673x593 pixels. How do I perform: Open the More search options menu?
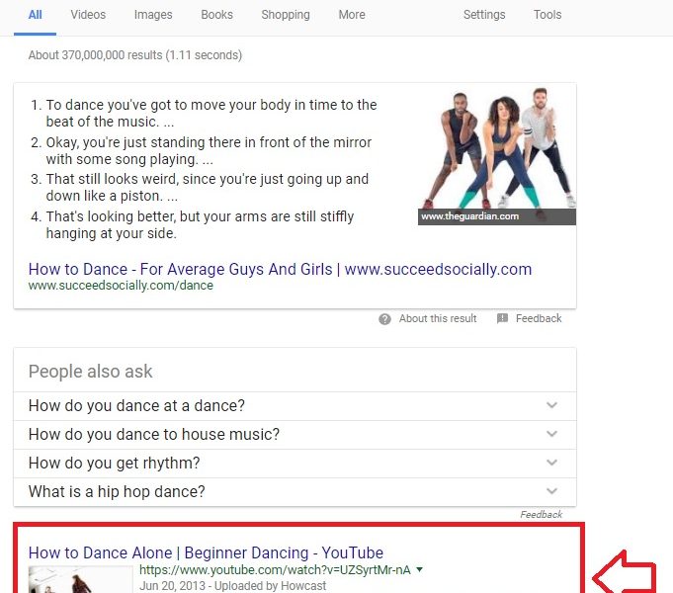pyautogui.click(x=352, y=15)
